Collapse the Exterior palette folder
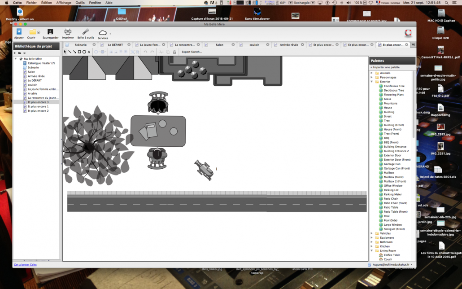 pyautogui.click(x=371, y=82)
